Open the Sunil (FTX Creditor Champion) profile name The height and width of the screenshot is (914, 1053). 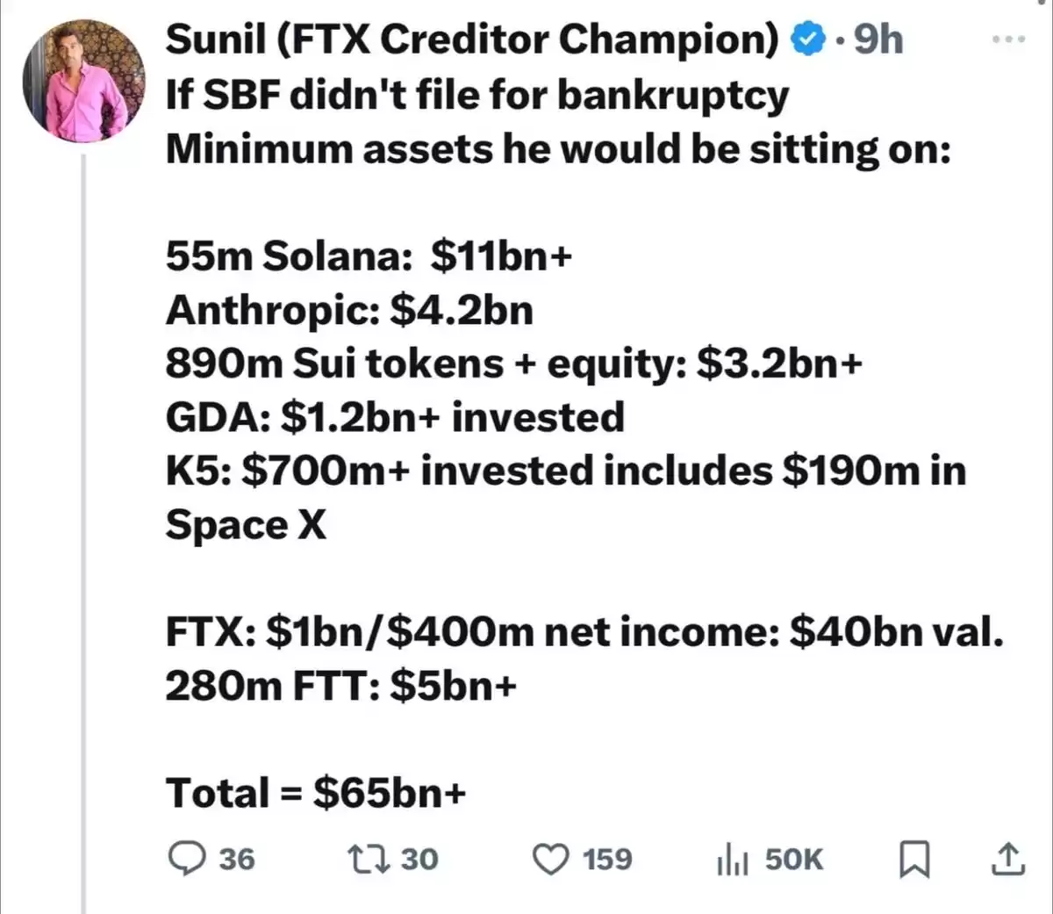pos(472,40)
